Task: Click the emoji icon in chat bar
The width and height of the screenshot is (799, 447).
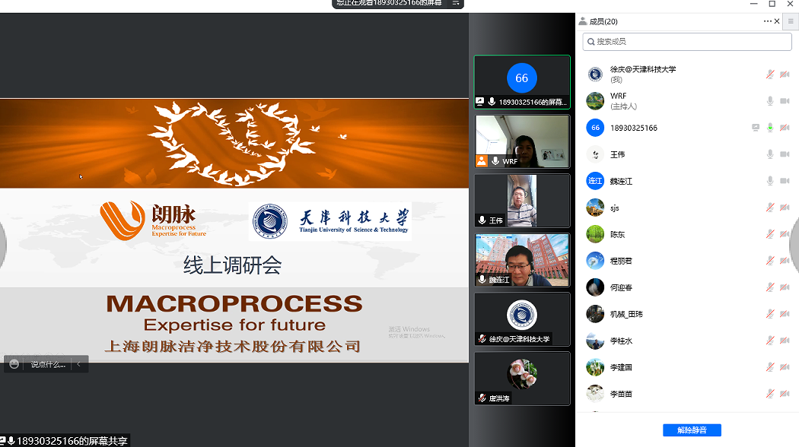Action: 14,365
